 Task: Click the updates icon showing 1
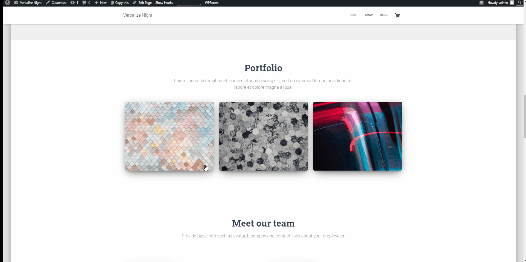(x=74, y=3)
